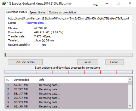This screenshot has height=111, width=136.
Task: Select the Download status tab
Action: coord(17,12)
